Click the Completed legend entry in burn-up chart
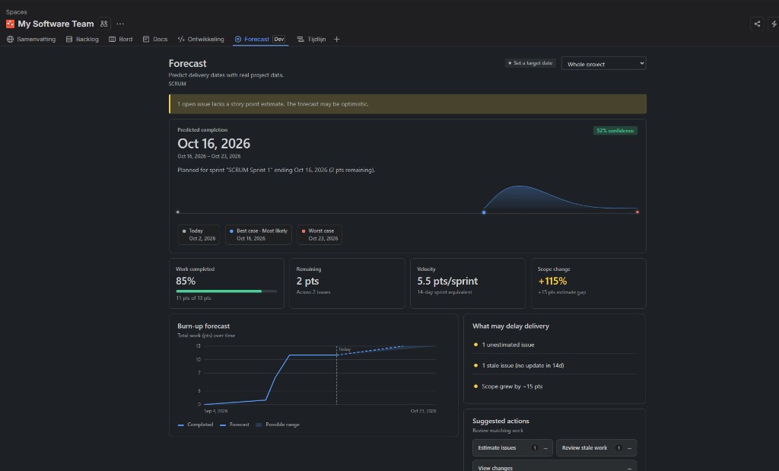Viewport: 779px width, 471px height. tap(196, 425)
